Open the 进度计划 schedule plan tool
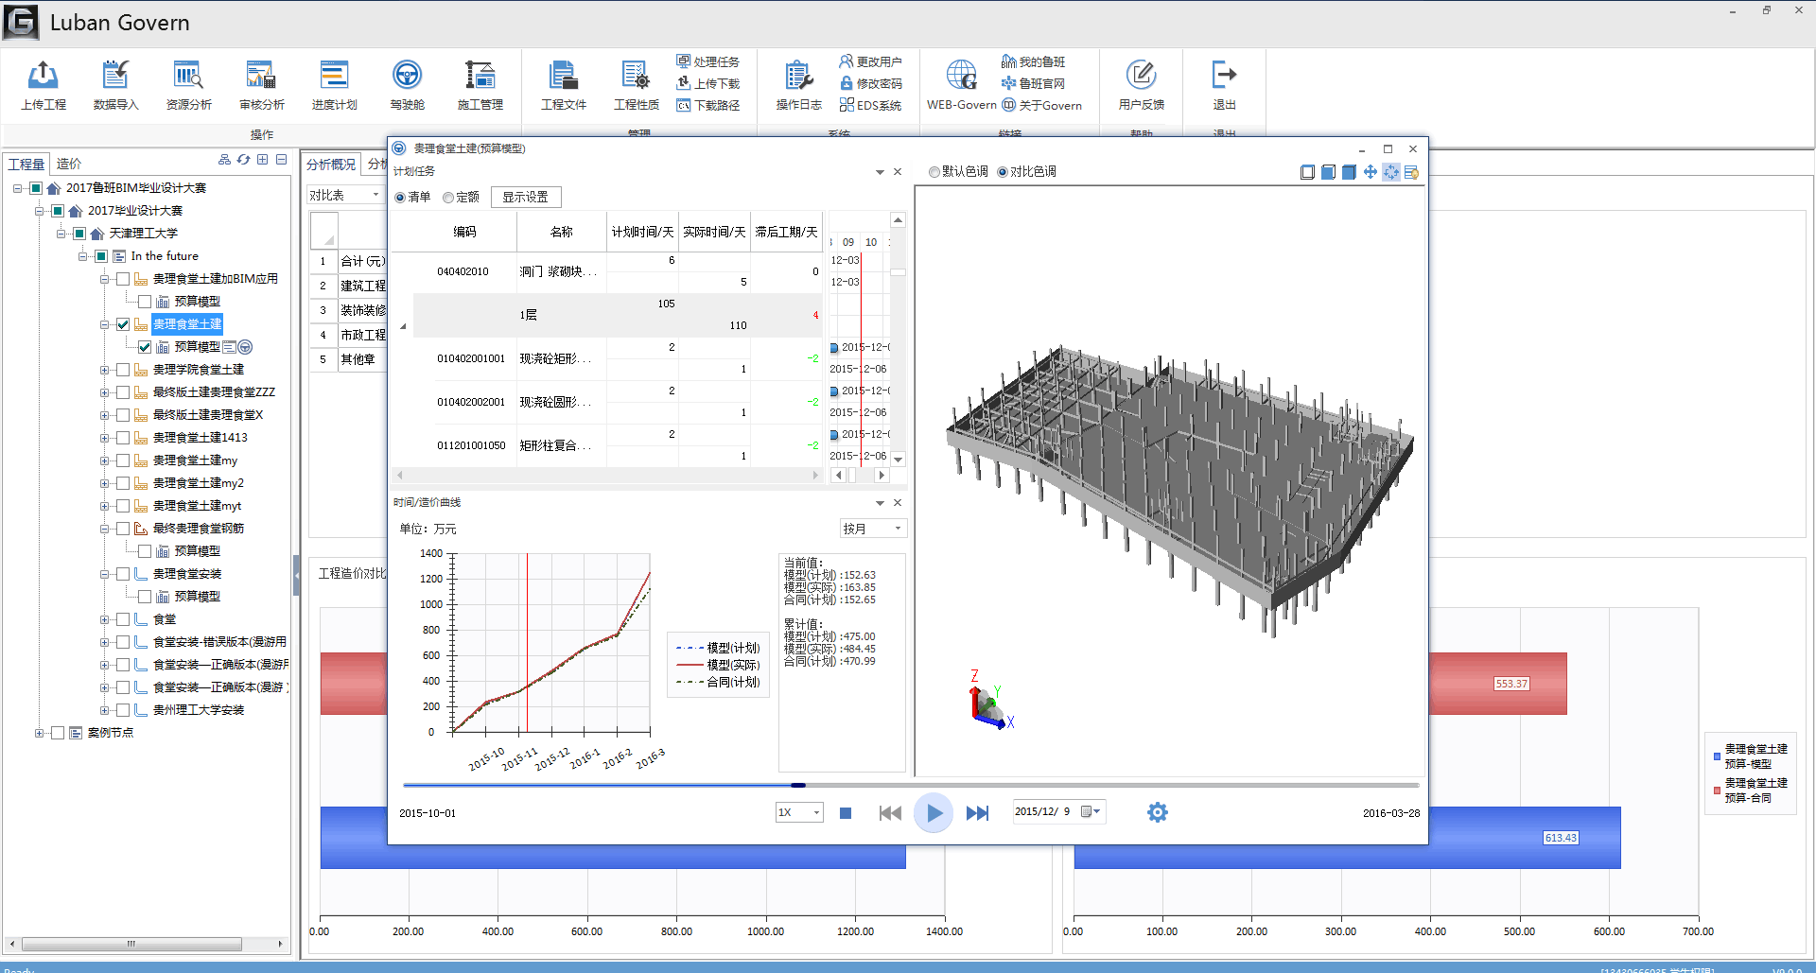 coord(334,85)
